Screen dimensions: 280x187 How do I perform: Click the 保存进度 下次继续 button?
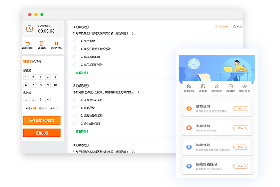[x=42, y=120]
